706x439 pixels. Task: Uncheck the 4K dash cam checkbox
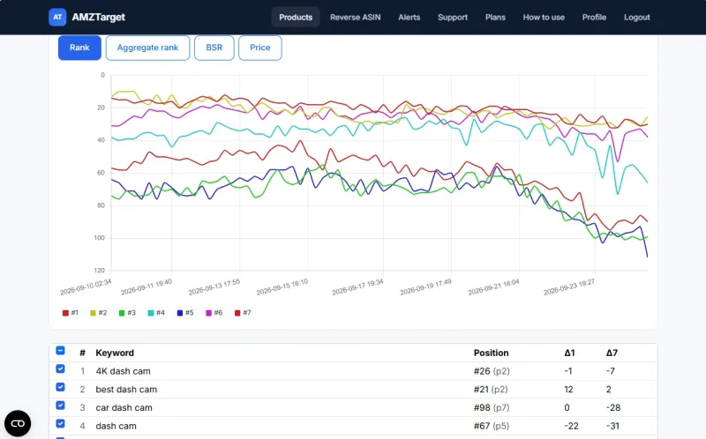(x=60, y=368)
